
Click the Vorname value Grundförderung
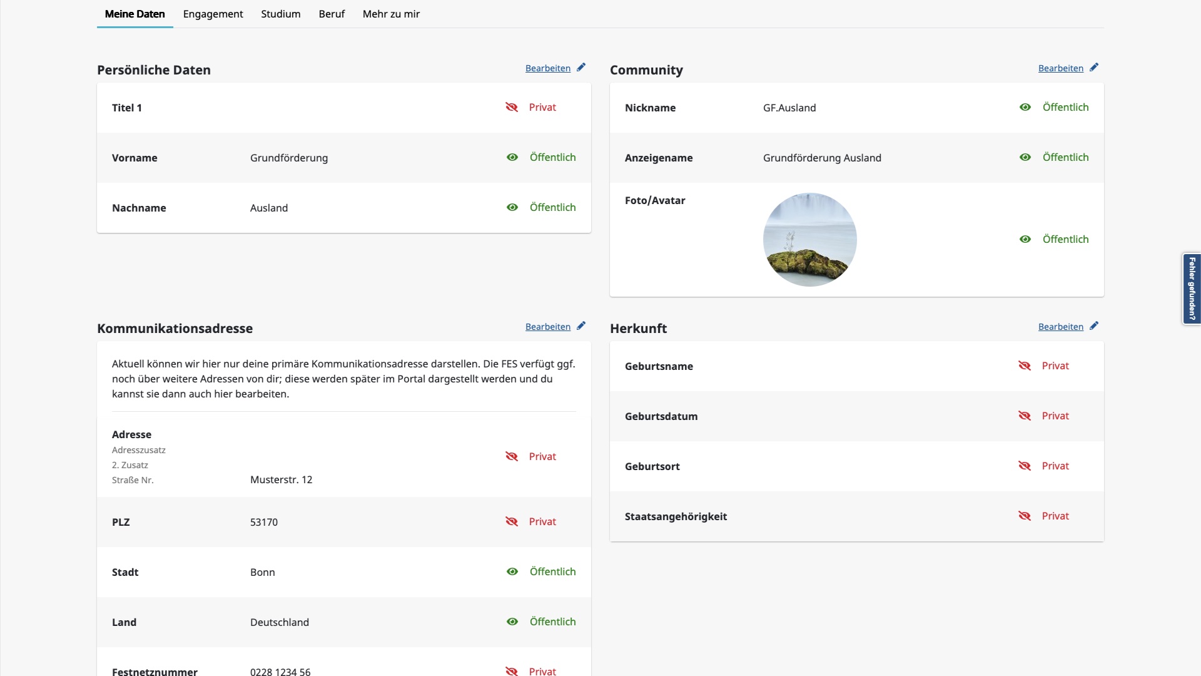[x=289, y=158]
